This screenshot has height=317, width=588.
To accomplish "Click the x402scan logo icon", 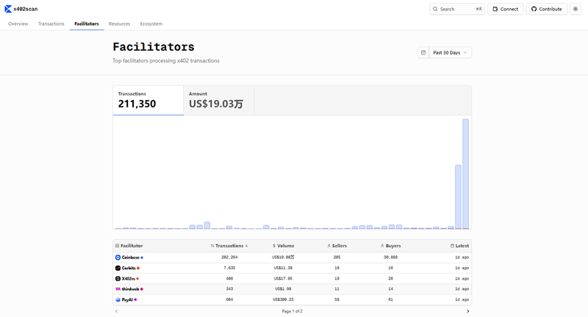I will tap(8, 9).
